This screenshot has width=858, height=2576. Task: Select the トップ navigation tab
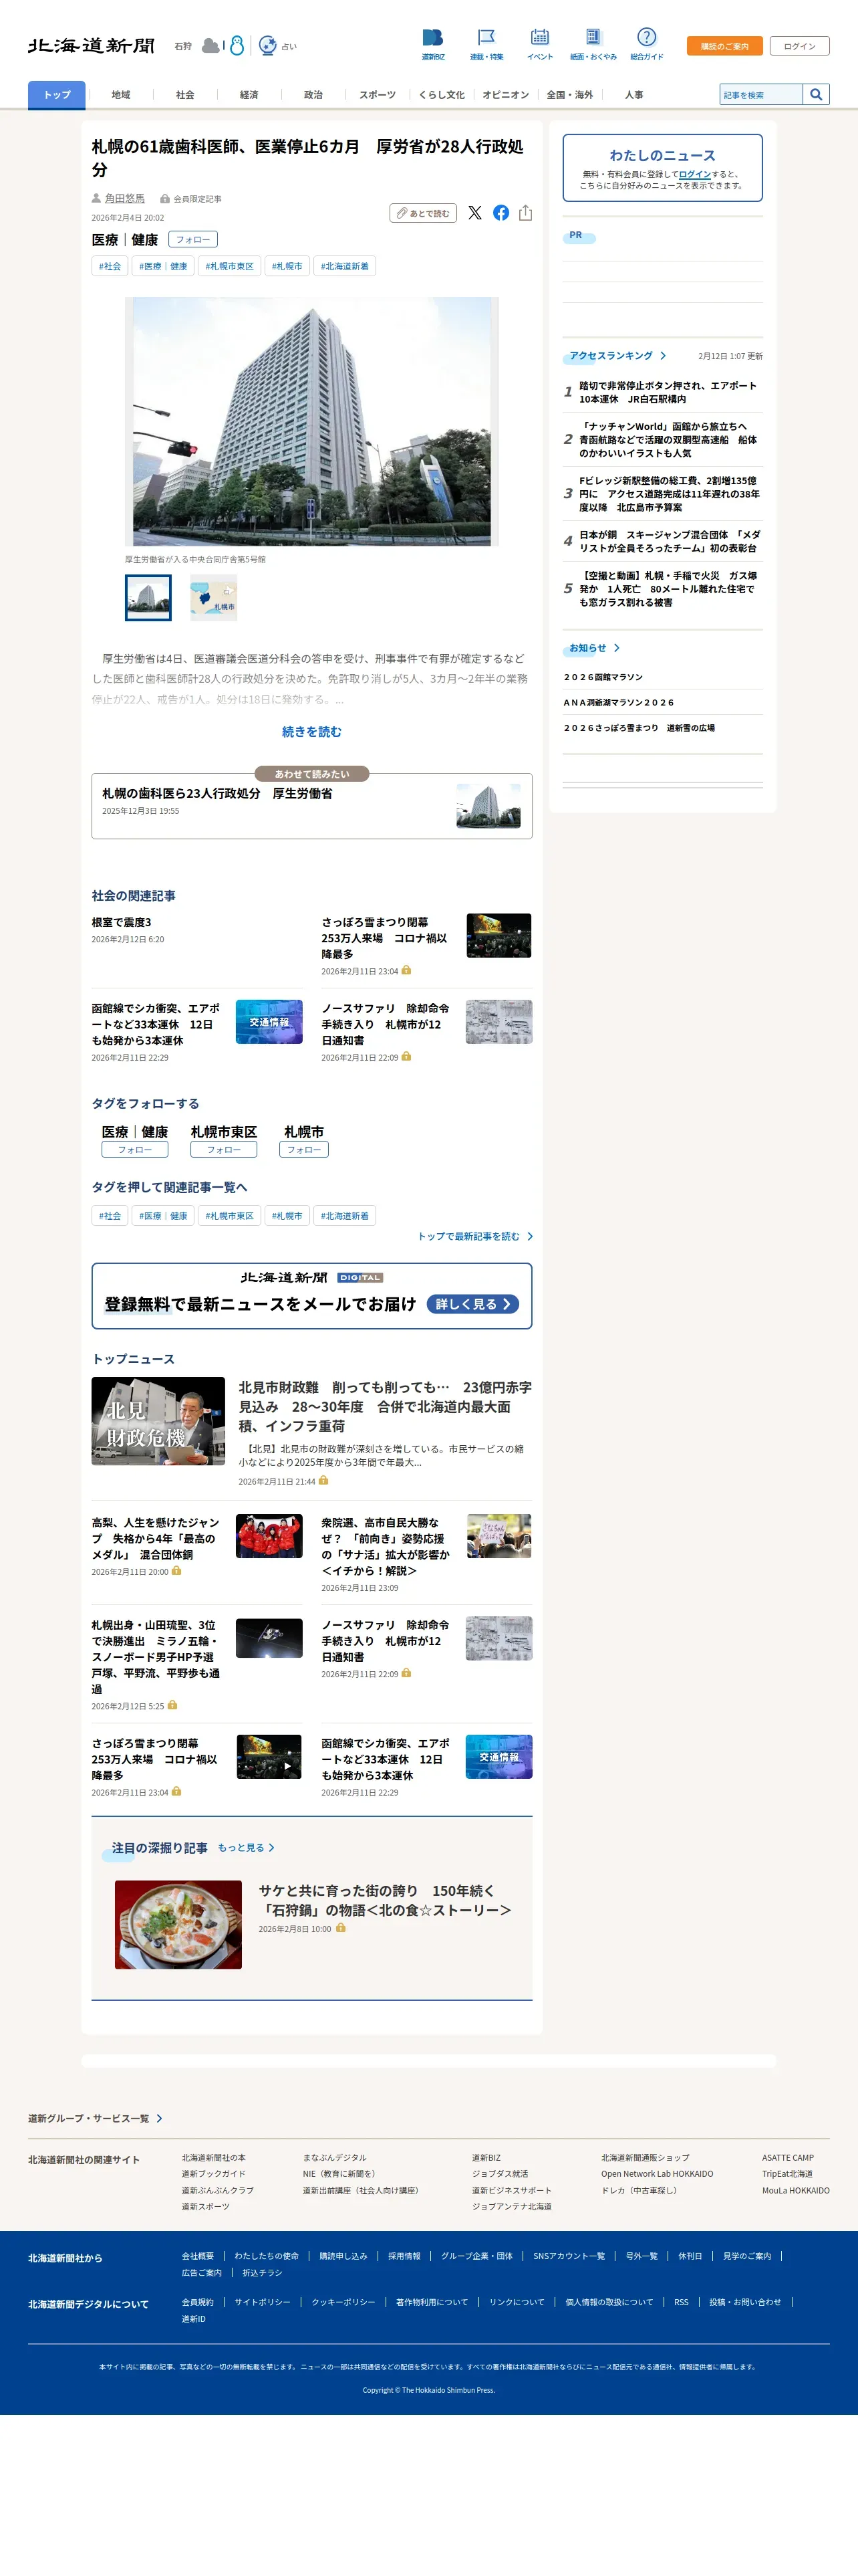click(x=57, y=95)
